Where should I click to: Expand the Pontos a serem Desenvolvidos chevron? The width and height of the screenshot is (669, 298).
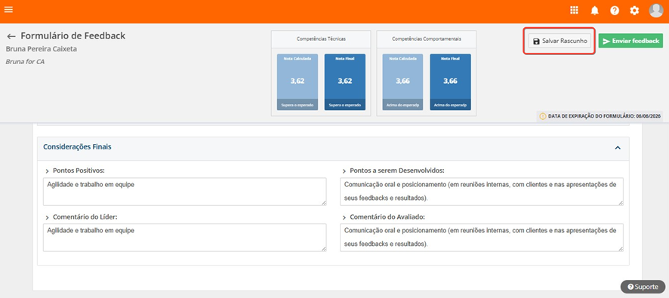tap(344, 171)
